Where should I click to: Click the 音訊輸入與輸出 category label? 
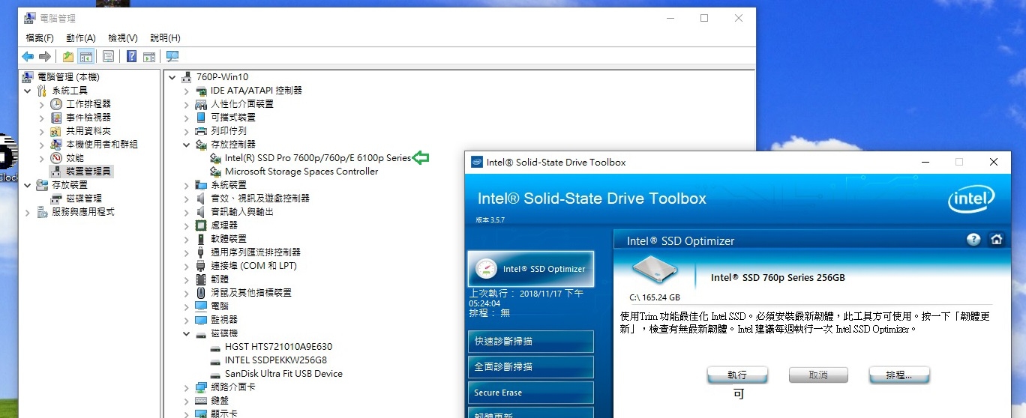click(x=242, y=212)
